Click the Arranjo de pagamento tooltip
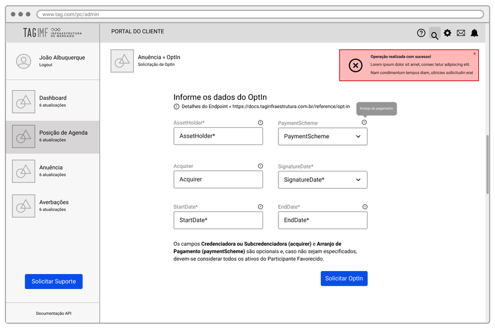Screen dimensions: 495x329 click(x=376, y=109)
